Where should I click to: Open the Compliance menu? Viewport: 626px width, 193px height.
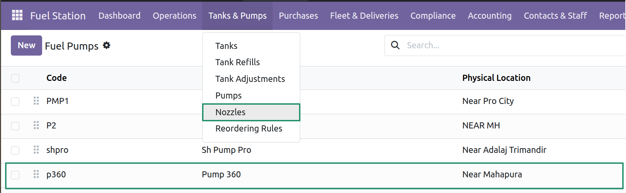tap(433, 16)
